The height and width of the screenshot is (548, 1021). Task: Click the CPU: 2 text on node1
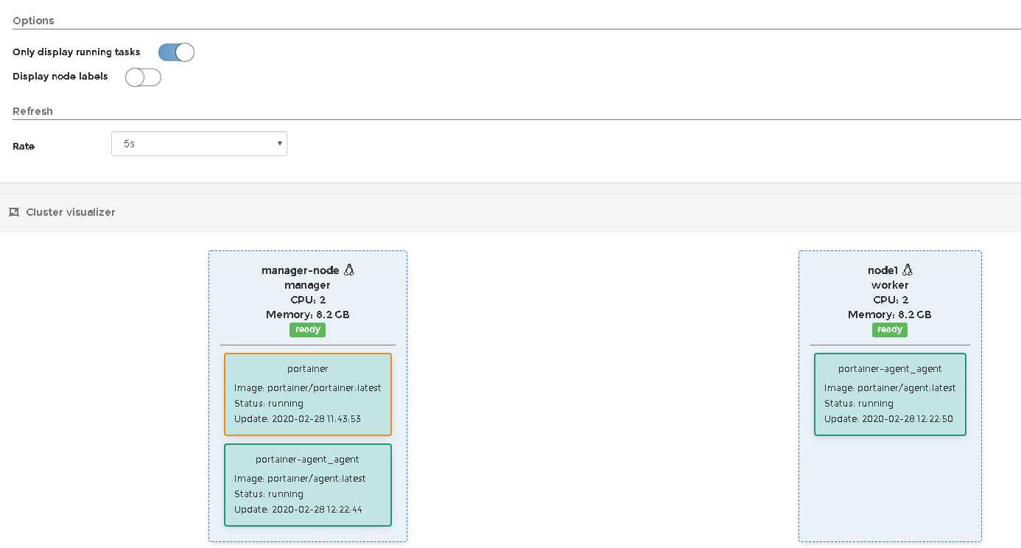coord(890,300)
